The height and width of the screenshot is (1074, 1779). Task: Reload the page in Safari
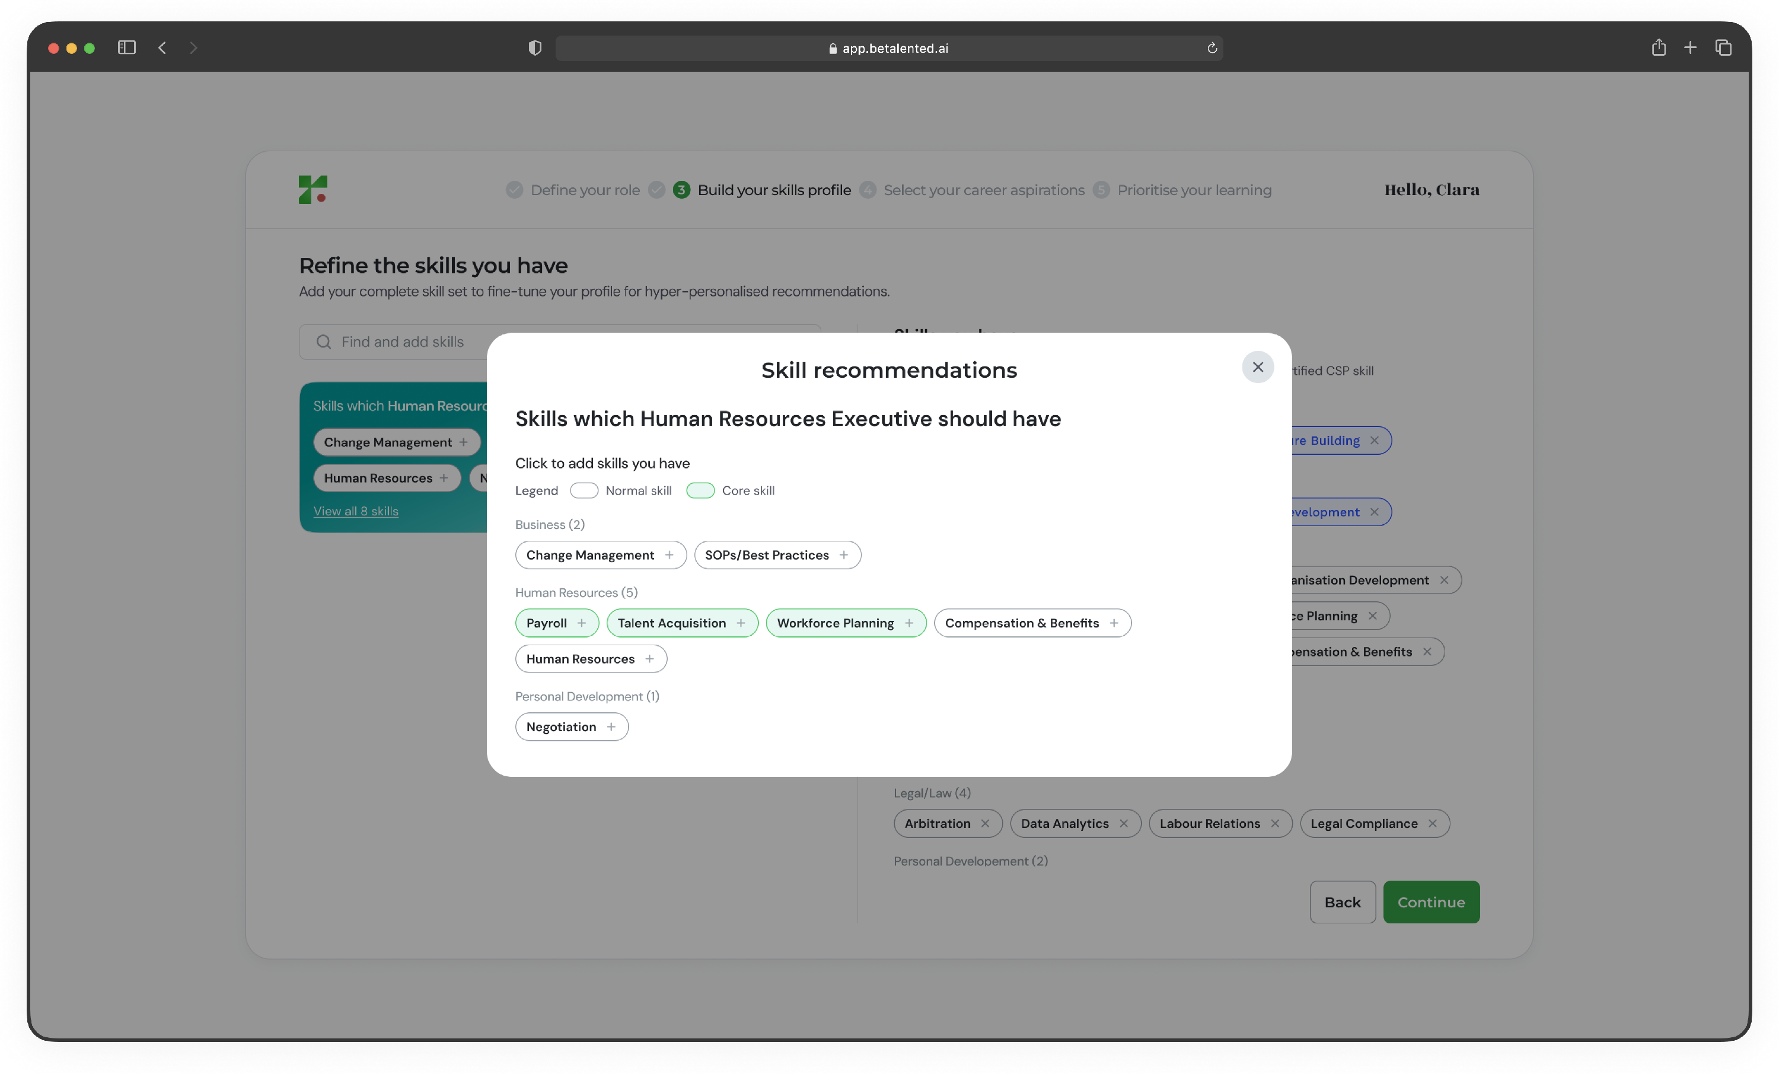1211,49
